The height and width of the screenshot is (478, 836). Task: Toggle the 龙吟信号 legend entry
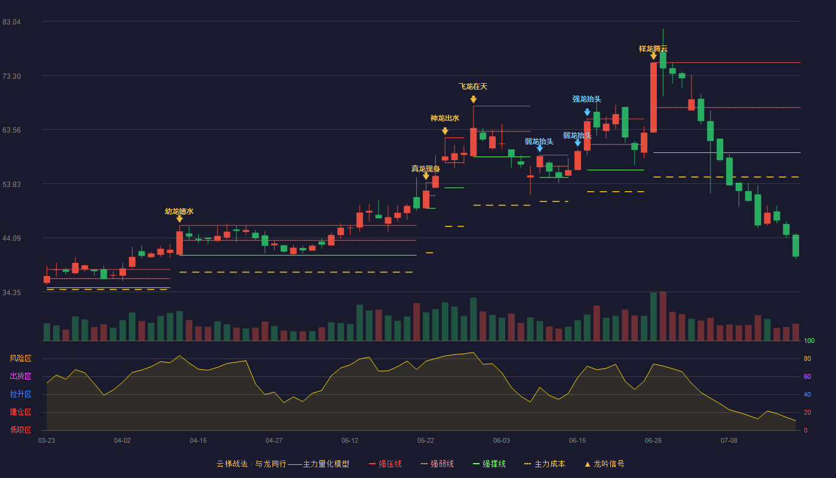tap(604, 464)
